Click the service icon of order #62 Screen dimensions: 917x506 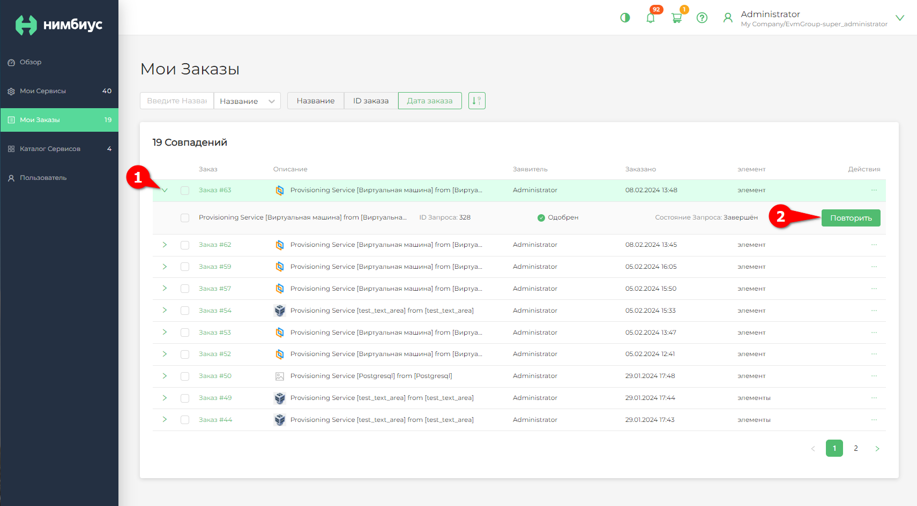[280, 245]
